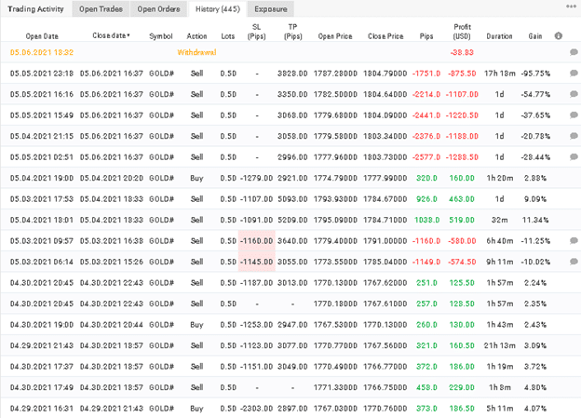Click the 229.00 profit value

462,387
